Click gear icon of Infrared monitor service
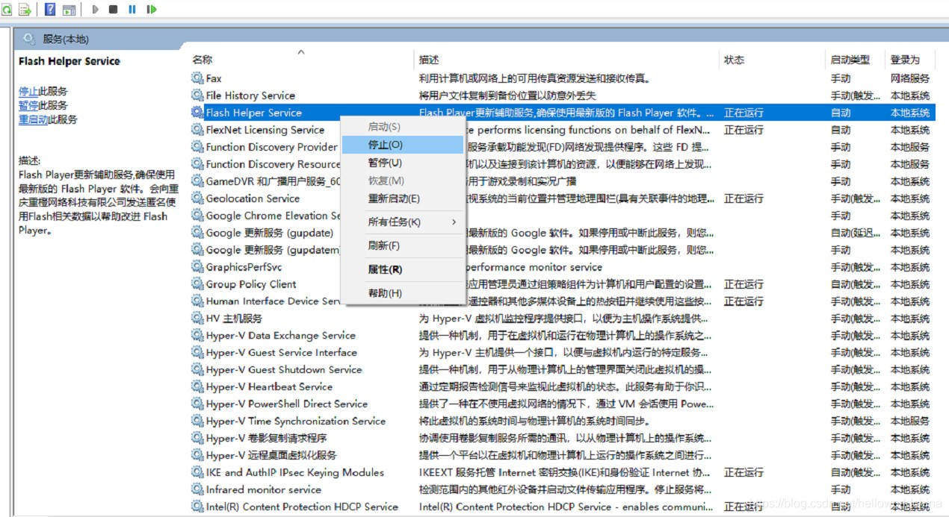Screen dimensions: 949x517 (x=197, y=489)
